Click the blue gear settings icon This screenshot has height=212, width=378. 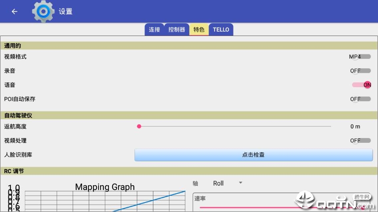[x=43, y=12]
